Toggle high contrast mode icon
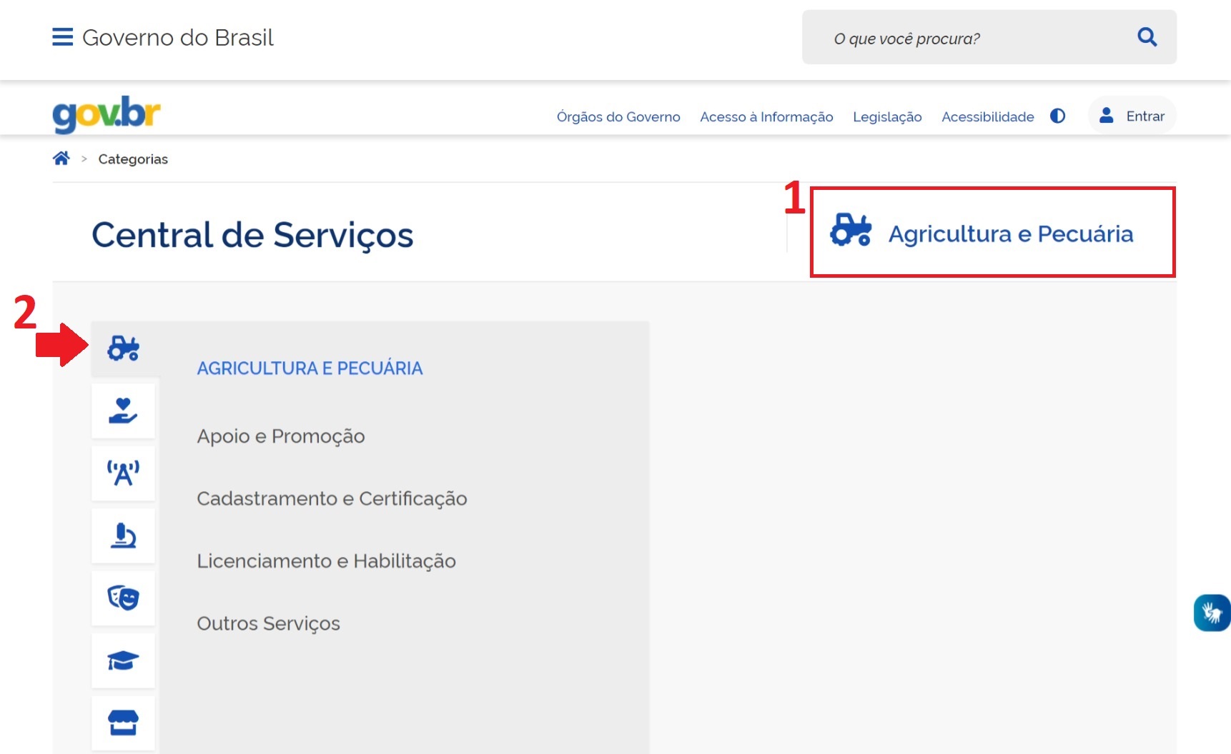 point(1058,116)
